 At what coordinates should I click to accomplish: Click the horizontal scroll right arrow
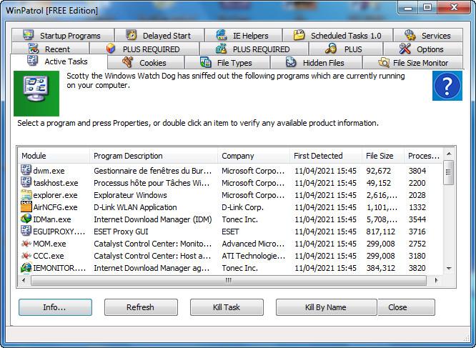pos(436,280)
